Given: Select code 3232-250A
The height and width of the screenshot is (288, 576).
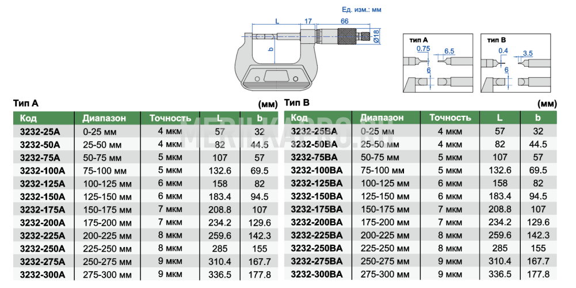Looking at the screenshot, I should coord(42,249).
